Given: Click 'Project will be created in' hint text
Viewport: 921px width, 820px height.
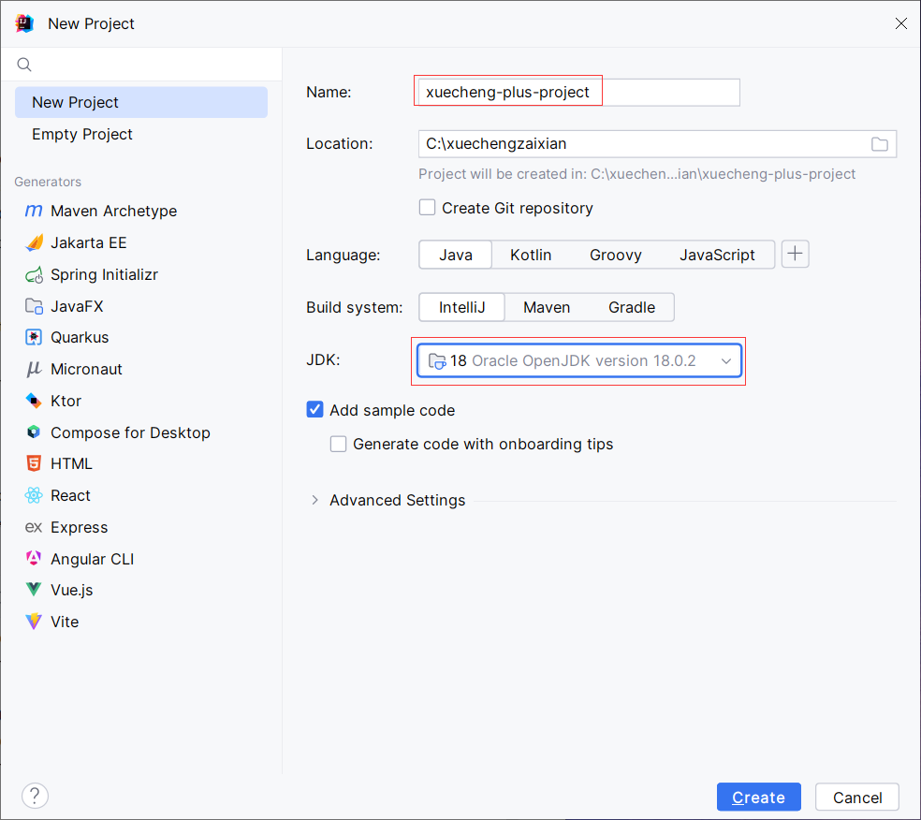Looking at the screenshot, I should click(636, 174).
